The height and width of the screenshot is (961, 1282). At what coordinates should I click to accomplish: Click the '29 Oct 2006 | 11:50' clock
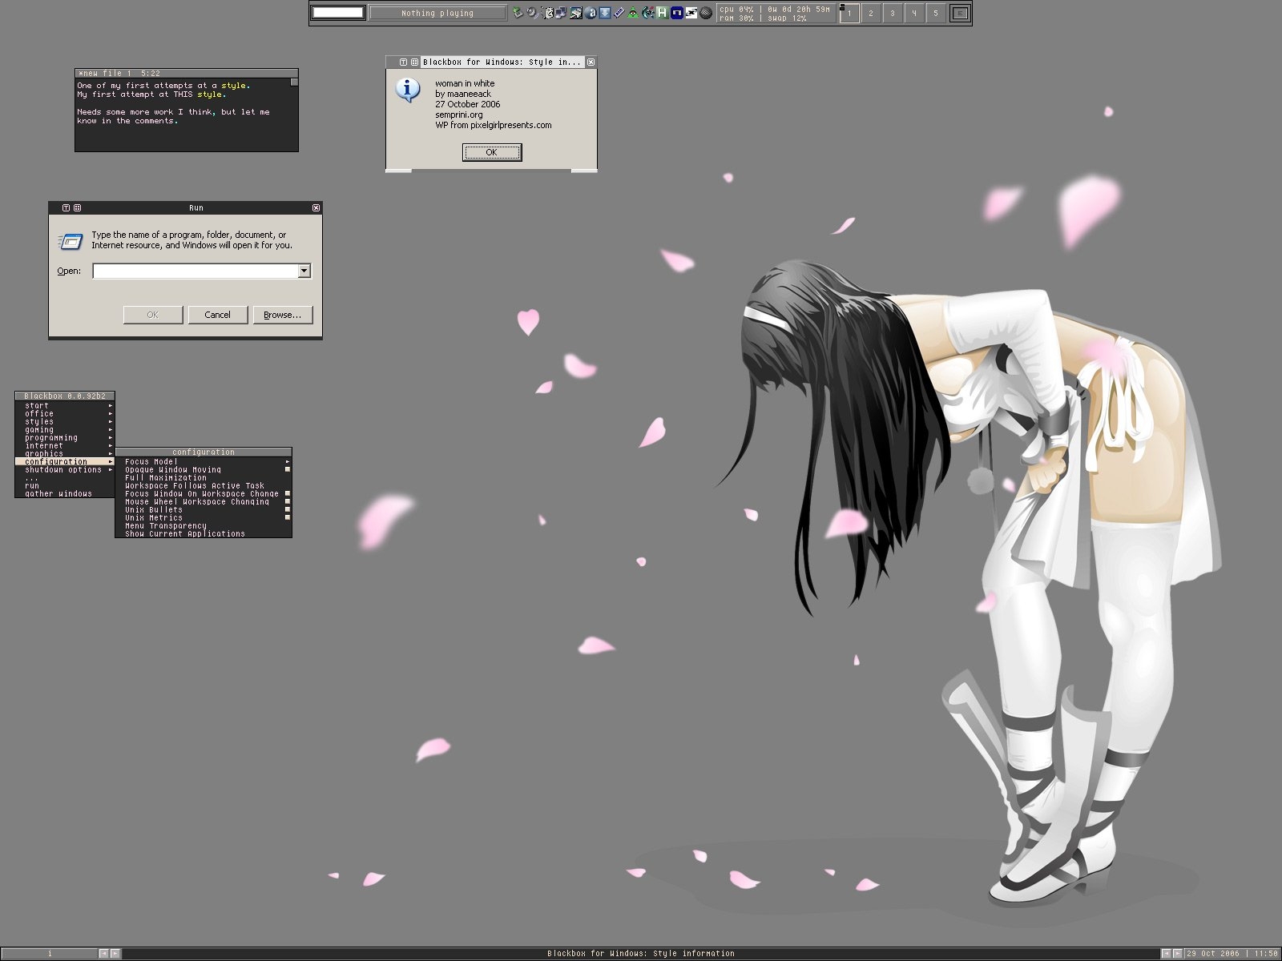(1232, 953)
